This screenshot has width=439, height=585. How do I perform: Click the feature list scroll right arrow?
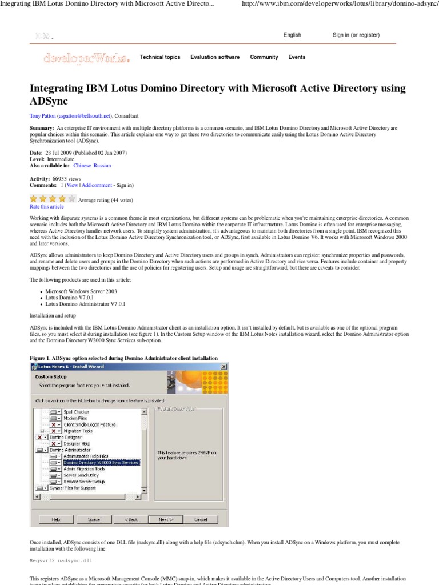tap(138, 497)
